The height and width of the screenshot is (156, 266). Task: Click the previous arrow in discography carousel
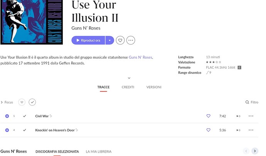[x=246, y=151]
